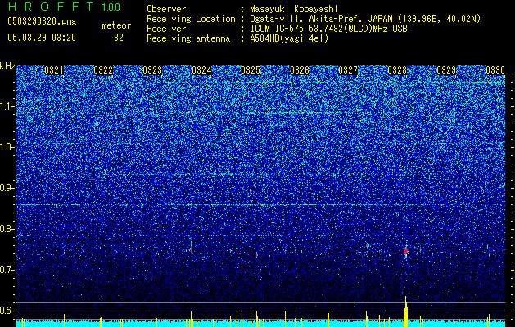Click the 1.0 frequency axis label

(x=7, y=147)
